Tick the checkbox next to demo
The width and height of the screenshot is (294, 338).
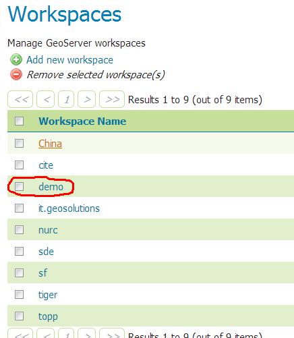click(x=19, y=186)
